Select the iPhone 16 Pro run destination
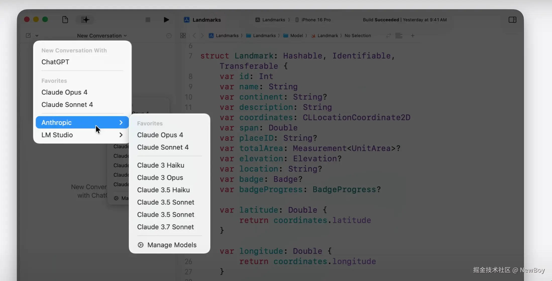552x281 pixels. [316, 20]
